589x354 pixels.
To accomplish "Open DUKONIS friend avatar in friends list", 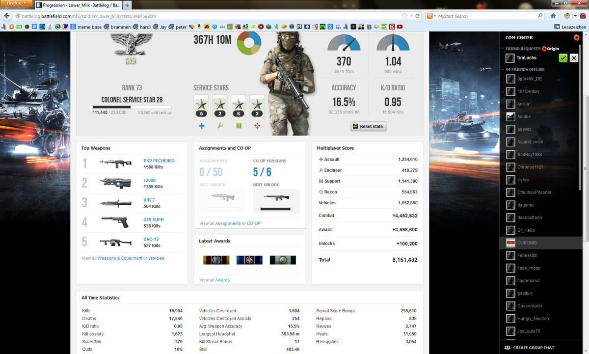I will click(x=510, y=243).
